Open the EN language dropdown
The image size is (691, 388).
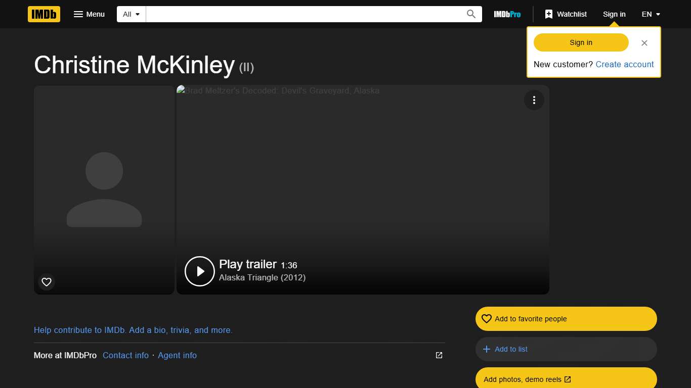click(x=650, y=14)
